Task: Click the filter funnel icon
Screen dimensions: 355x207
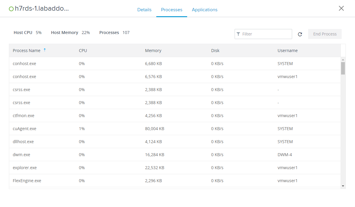Action: 238,34
